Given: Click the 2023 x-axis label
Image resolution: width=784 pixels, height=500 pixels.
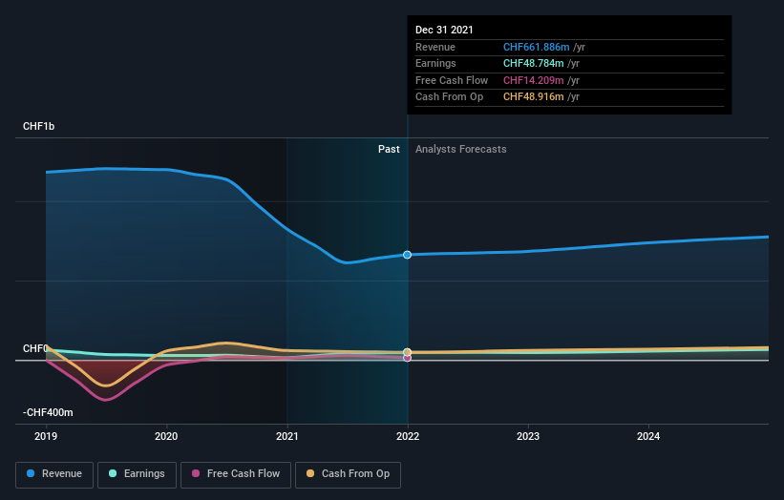Looking at the screenshot, I should (x=528, y=436).
